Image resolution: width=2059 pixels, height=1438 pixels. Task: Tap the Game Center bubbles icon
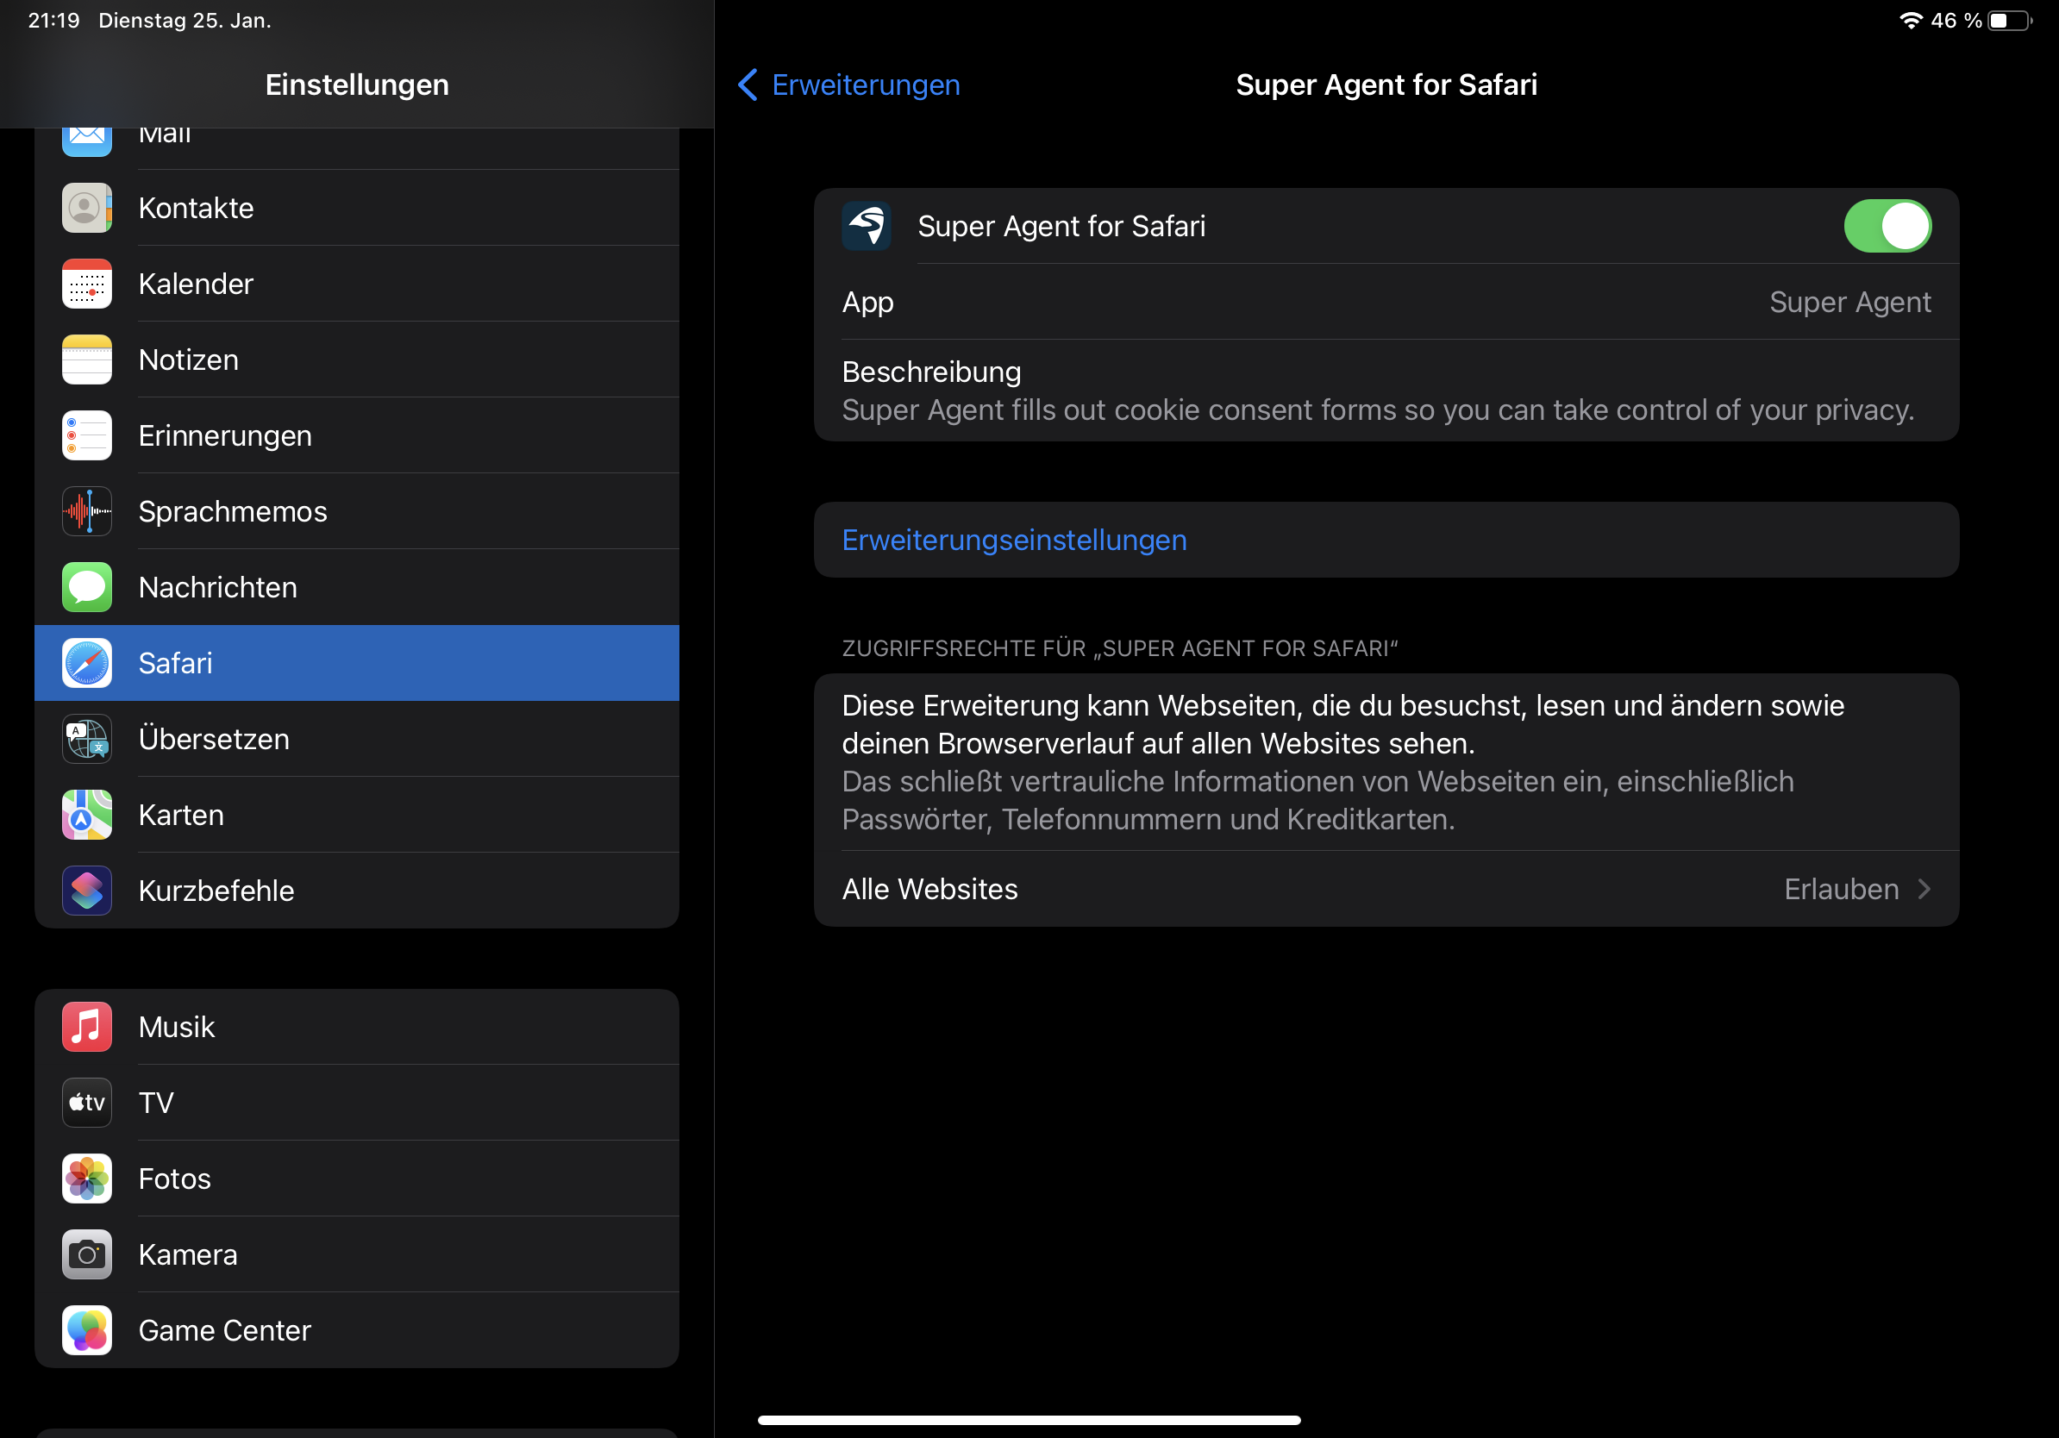click(x=87, y=1330)
